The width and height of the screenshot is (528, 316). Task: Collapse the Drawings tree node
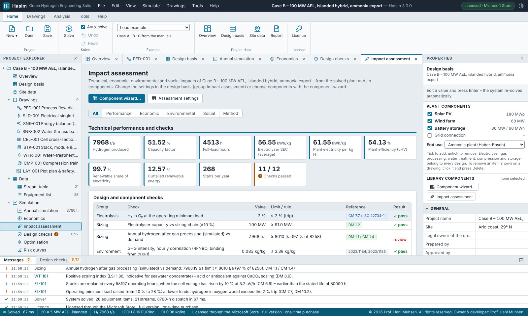(x=9, y=100)
